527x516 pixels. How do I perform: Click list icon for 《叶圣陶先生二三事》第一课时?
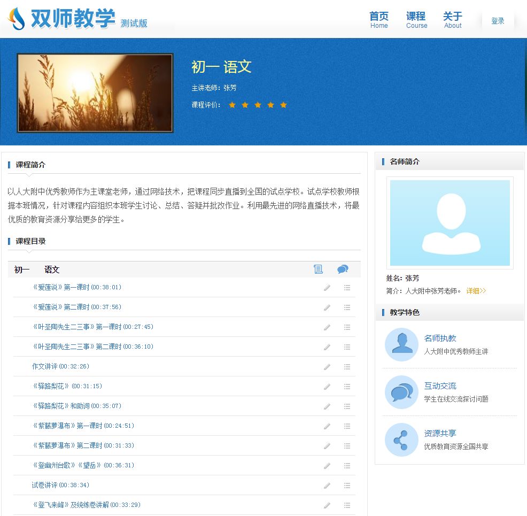click(347, 327)
